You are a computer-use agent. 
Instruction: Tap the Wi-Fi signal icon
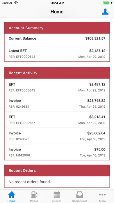point(16,3)
